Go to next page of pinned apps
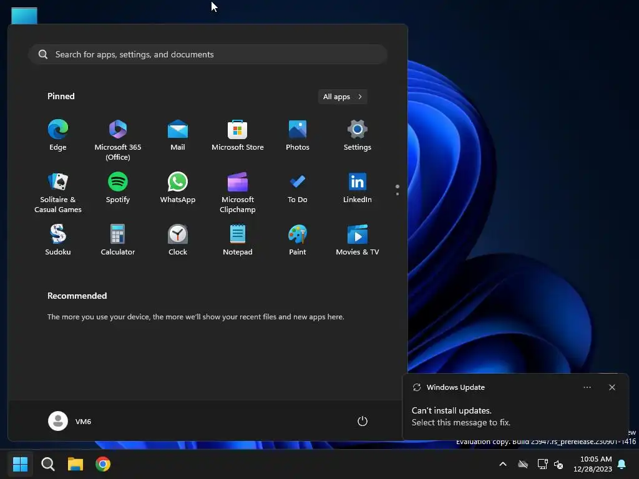639x479 pixels. pyautogui.click(x=398, y=194)
